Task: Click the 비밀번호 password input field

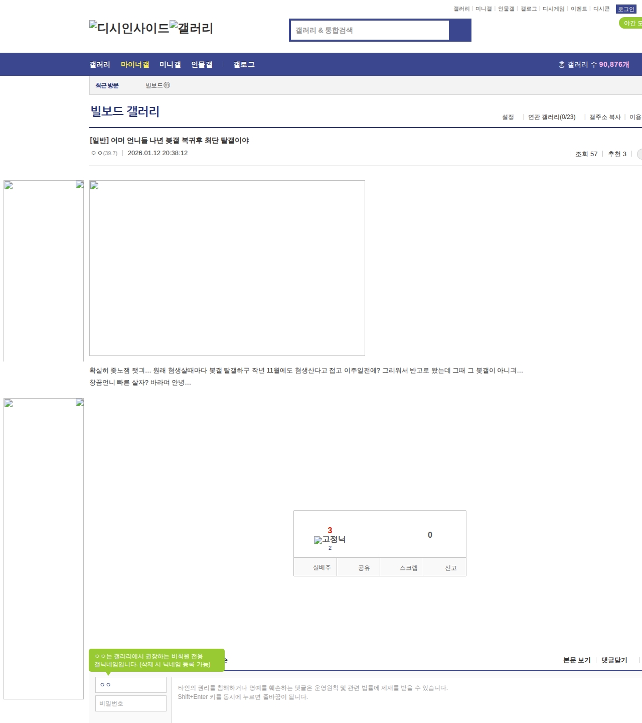Action: (x=131, y=703)
